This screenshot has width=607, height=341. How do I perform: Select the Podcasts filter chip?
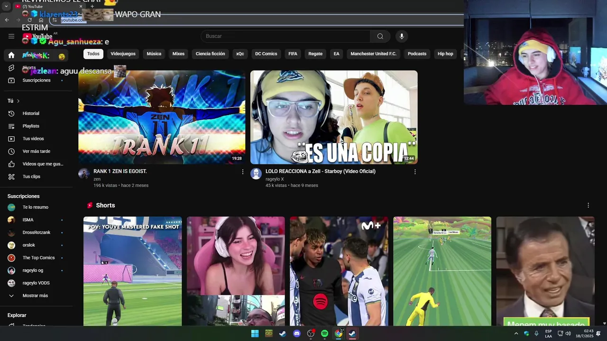[417, 54]
